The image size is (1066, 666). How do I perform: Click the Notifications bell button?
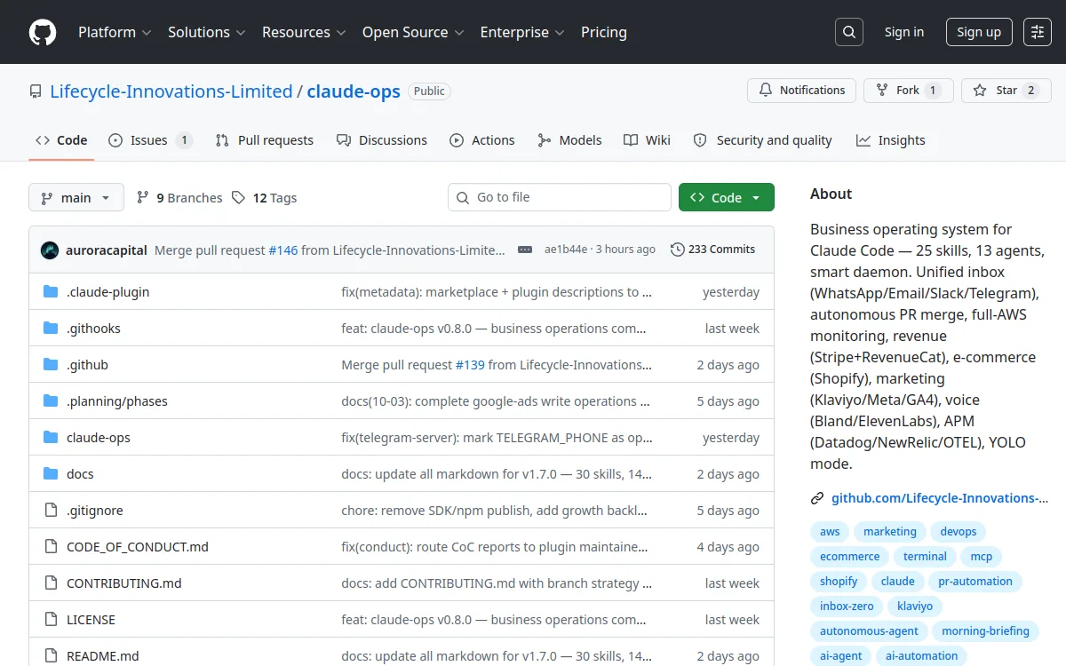(x=802, y=91)
